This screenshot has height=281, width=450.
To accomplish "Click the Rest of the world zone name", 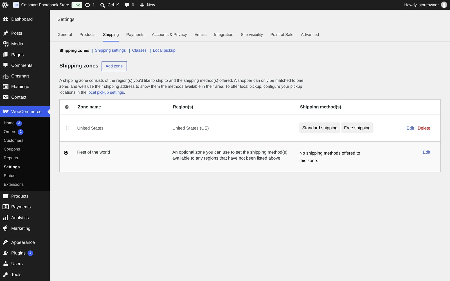I will tap(94, 152).
